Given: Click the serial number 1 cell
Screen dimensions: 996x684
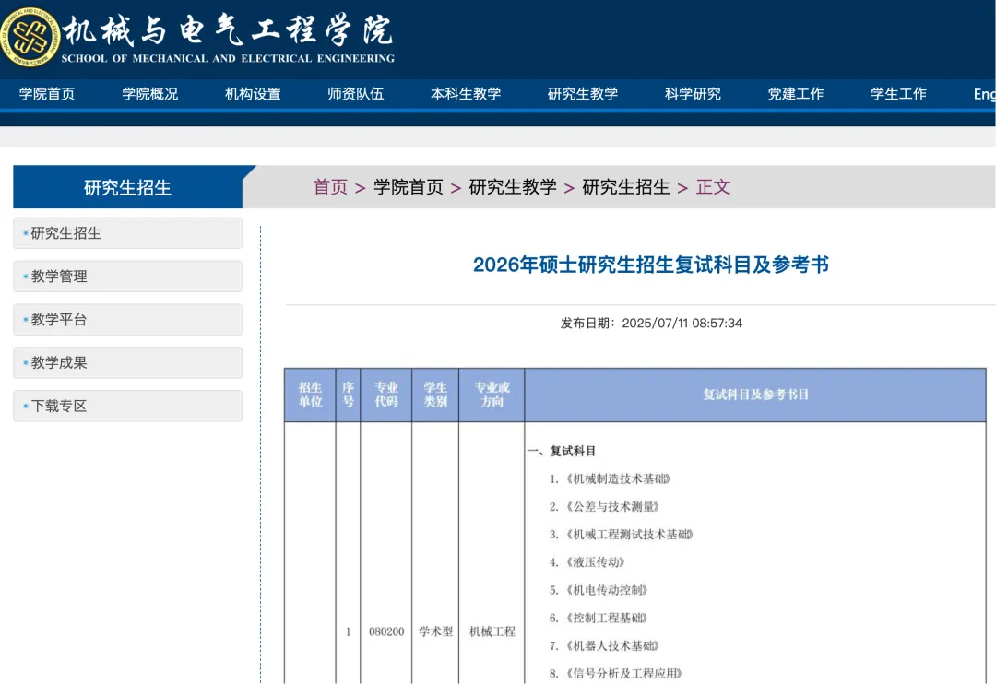Looking at the screenshot, I should click(x=348, y=631).
